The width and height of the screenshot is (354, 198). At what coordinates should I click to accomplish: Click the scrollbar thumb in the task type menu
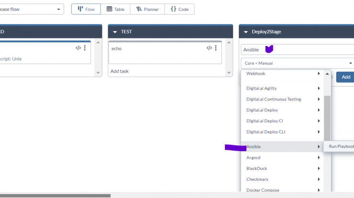(327, 118)
